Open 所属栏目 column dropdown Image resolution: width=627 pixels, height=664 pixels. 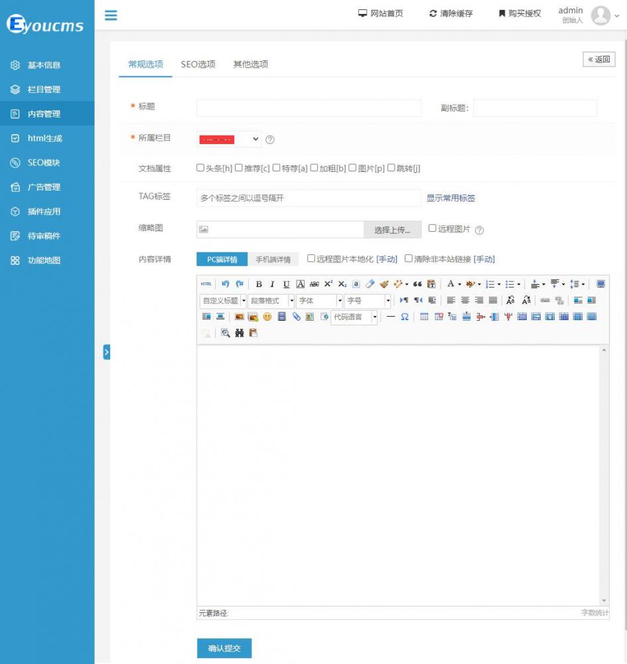(x=229, y=139)
